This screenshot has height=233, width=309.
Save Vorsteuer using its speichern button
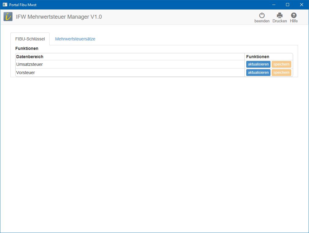pyautogui.click(x=281, y=73)
